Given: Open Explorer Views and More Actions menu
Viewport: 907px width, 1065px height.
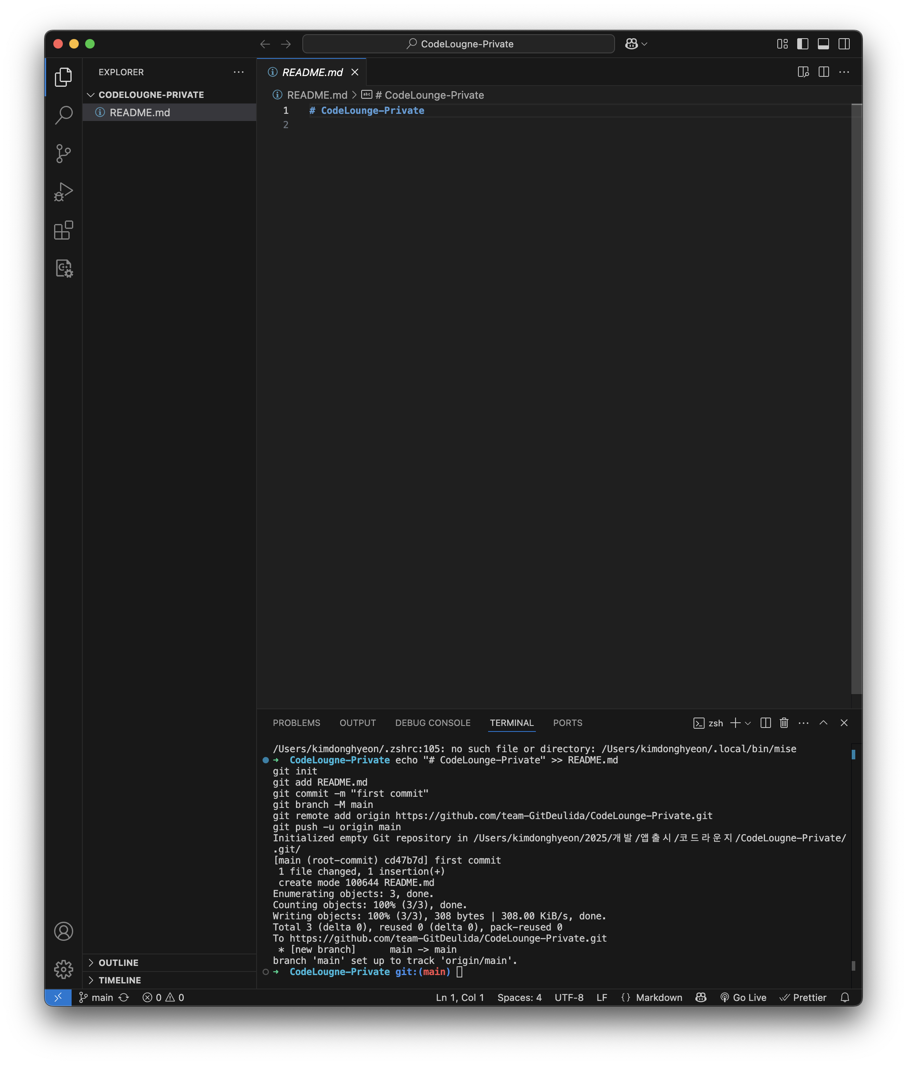Looking at the screenshot, I should 238,72.
